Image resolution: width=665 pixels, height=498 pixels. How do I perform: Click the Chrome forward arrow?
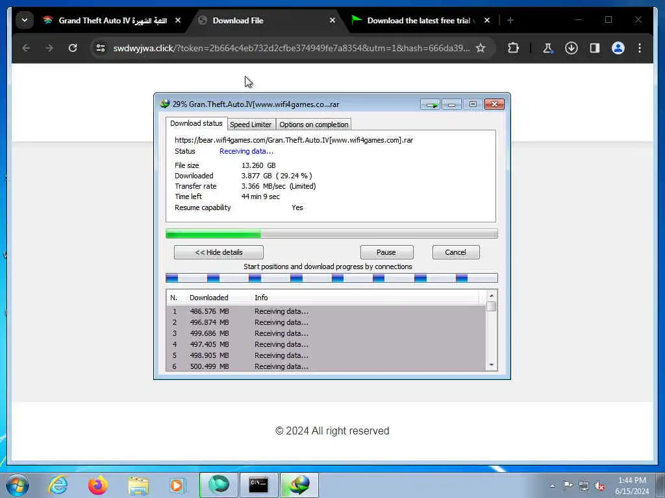49,48
